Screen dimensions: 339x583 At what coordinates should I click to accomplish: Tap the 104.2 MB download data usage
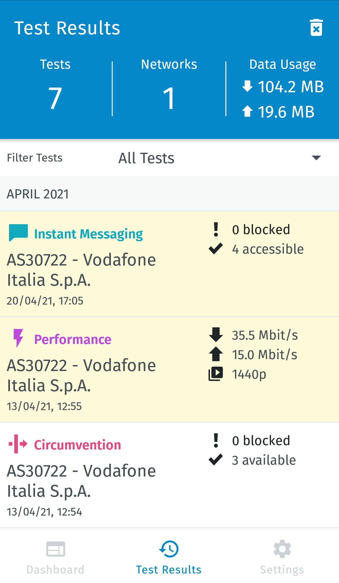click(291, 87)
